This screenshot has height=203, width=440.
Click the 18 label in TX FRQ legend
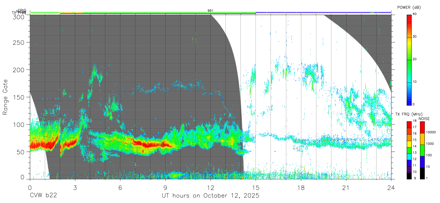(x=415, y=121)
